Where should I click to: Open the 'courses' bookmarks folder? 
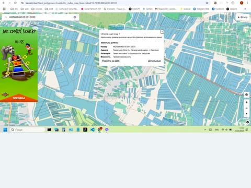pos(37,9)
